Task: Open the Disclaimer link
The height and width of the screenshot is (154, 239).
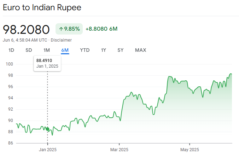Action: click(62, 40)
